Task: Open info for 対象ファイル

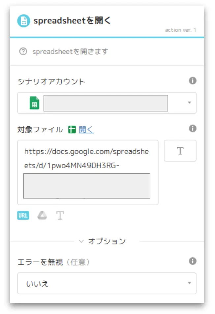Action: tap(193, 128)
